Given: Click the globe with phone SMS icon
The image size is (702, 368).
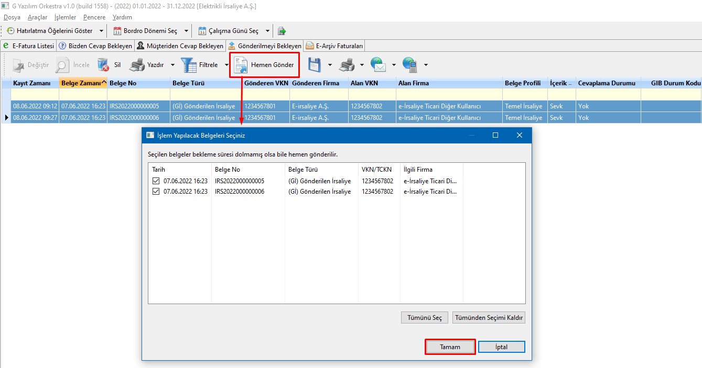Looking at the screenshot, I should [410, 65].
